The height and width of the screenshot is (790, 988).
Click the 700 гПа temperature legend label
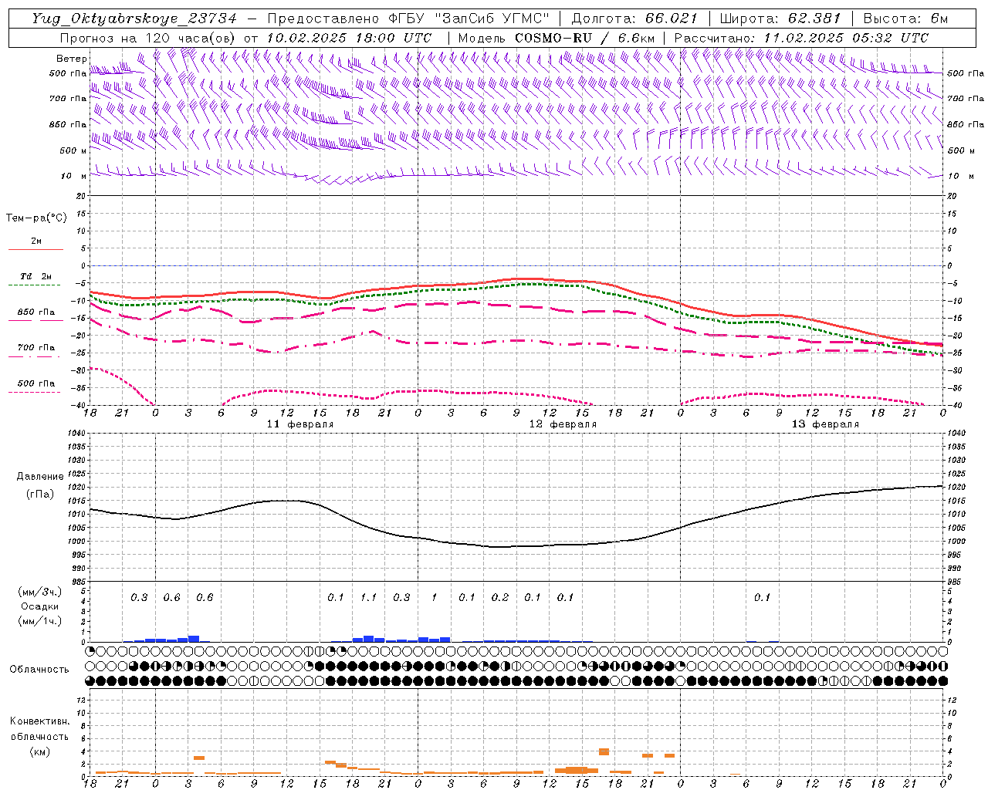click(x=36, y=348)
